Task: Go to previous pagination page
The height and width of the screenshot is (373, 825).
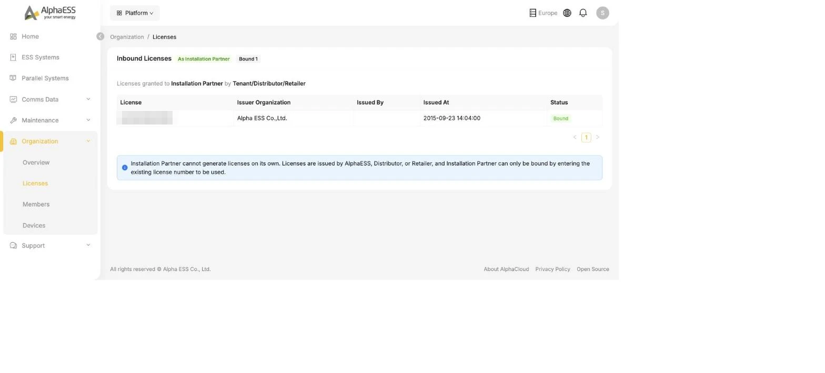Action: point(575,137)
